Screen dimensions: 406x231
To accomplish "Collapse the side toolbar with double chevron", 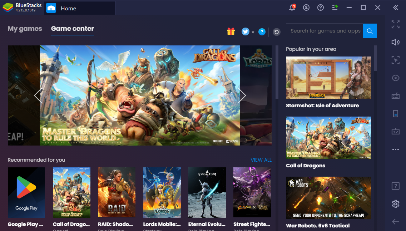I will tap(396, 8).
